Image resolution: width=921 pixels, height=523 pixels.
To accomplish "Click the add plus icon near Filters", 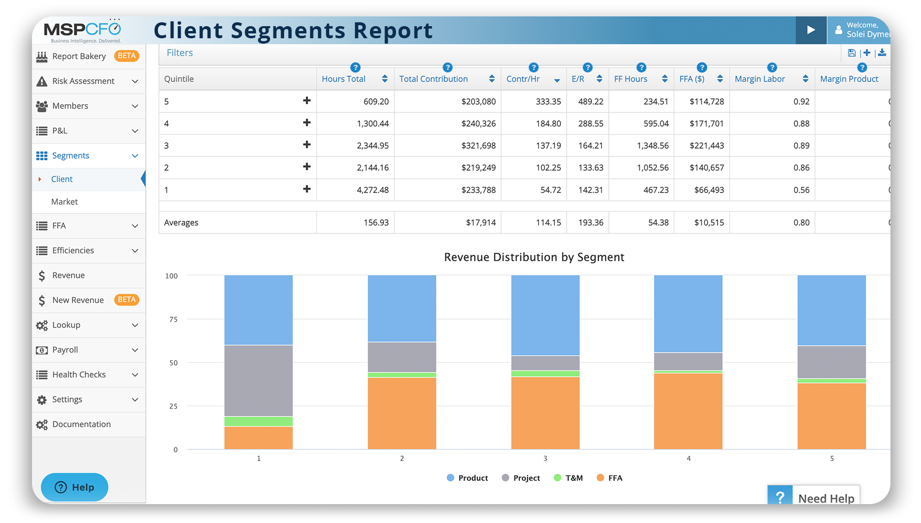I will [x=867, y=53].
